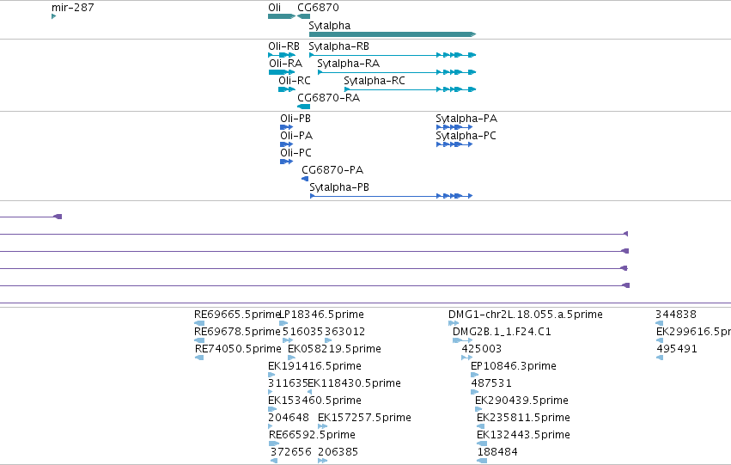Click the 344838 feature label

tap(676, 315)
